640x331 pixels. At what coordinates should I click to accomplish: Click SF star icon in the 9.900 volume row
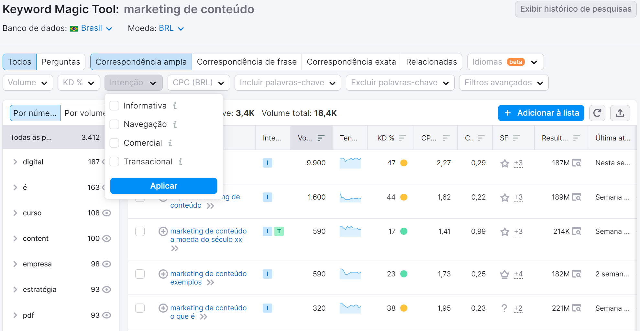pyautogui.click(x=504, y=163)
